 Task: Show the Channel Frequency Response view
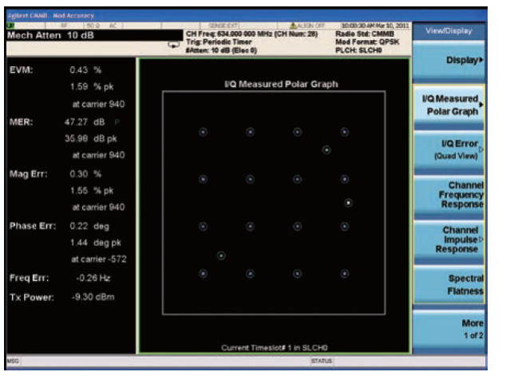[449, 195]
